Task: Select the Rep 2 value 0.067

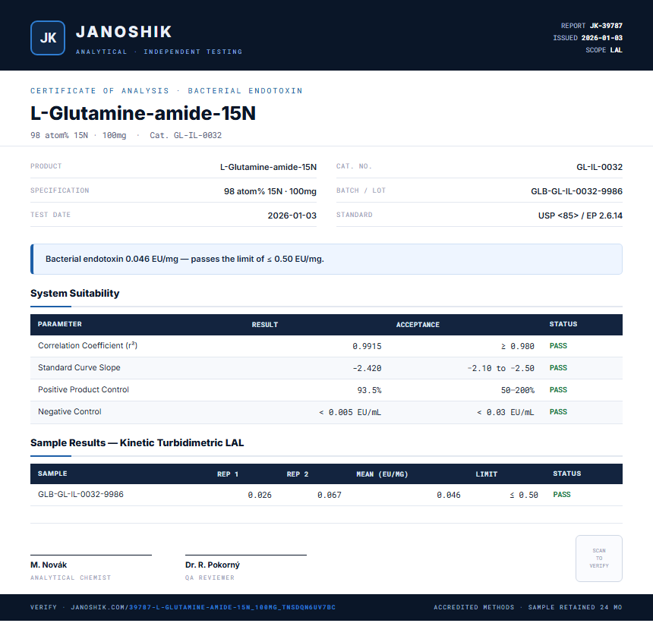Action: pyautogui.click(x=329, y=495)
